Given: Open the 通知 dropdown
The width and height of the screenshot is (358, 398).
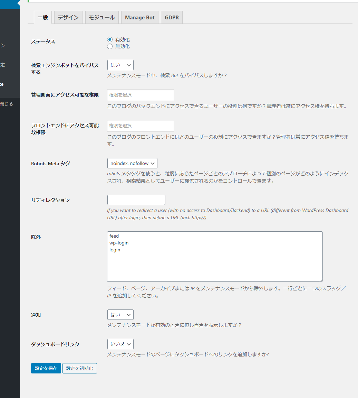Looking at the screenshot, I should [120, 315].
